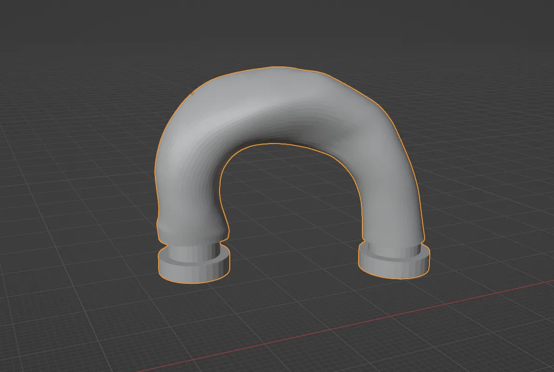Click the narrow neck above the left flange
The image size is (554, 372).
[x=193, y=251]
